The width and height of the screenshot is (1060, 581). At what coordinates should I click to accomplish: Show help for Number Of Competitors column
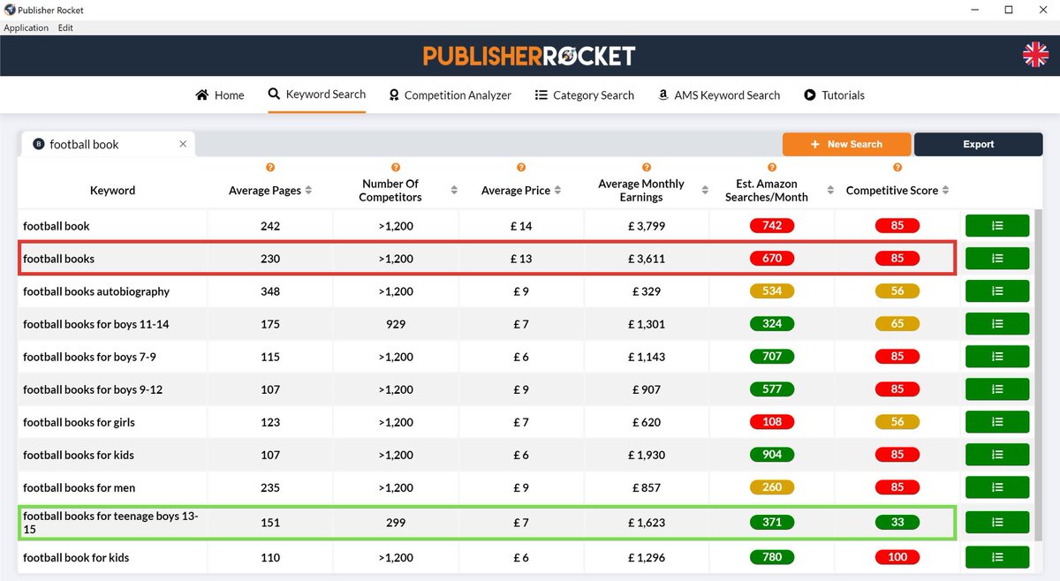[x=396, y=168]
